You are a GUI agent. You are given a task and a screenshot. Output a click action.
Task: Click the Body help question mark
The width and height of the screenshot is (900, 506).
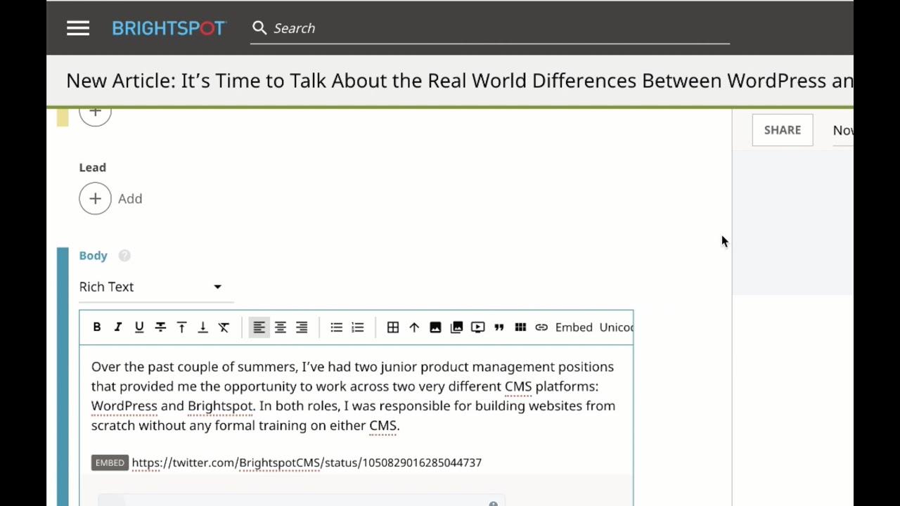point(124,256)
